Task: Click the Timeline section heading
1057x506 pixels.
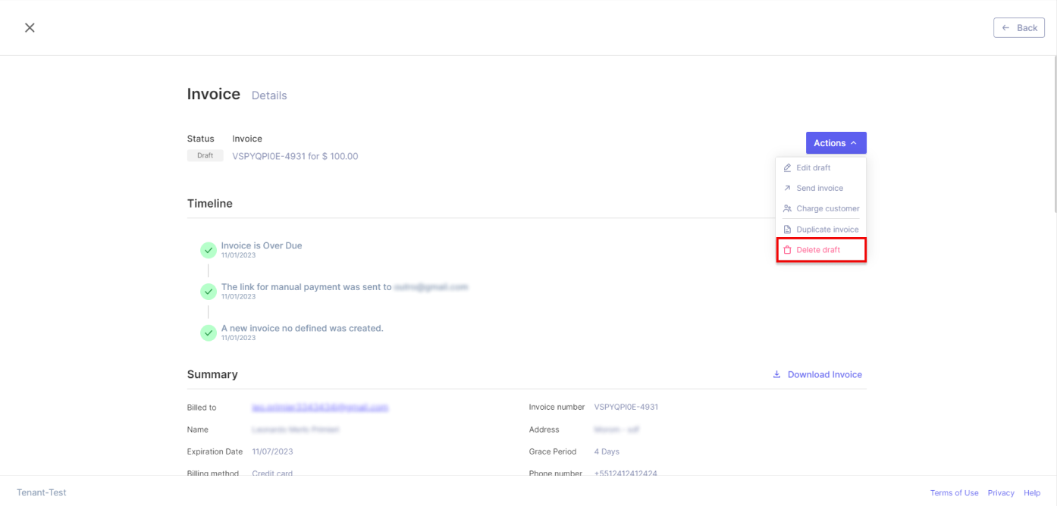Action: point(210,204)
